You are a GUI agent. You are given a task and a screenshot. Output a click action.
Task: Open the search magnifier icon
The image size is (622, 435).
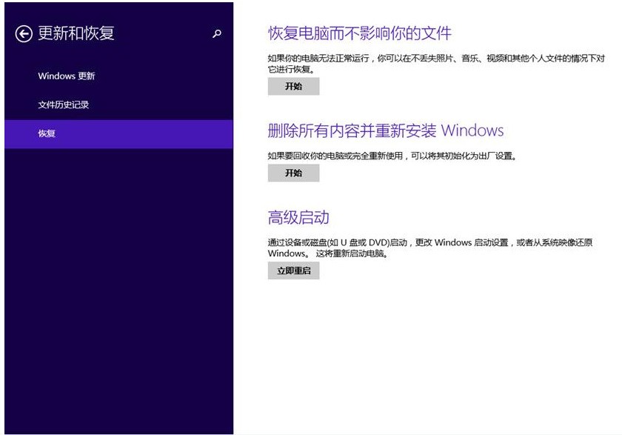(216, 34)
